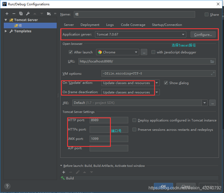The image size is (224, 193).
Task: Switch to Code Coverage tab
Action: [133, 25]
